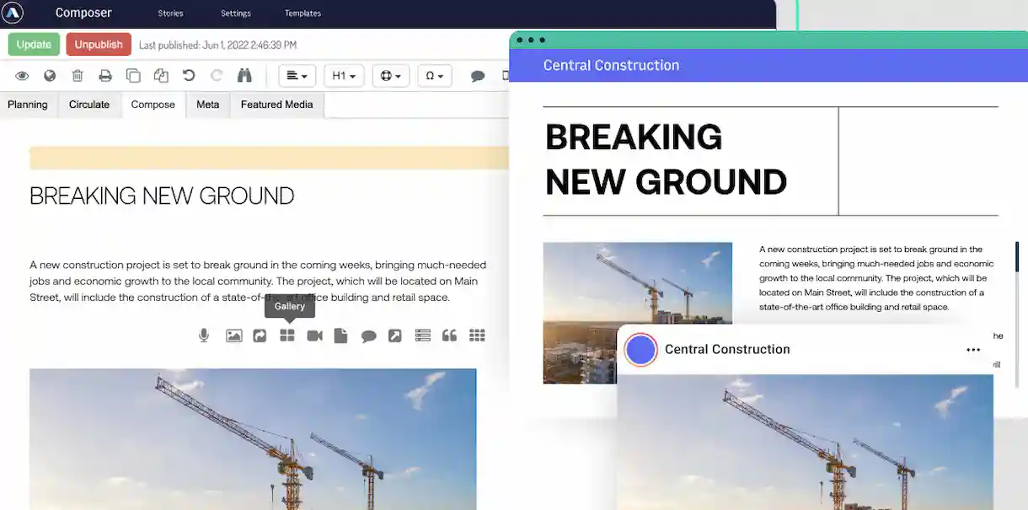Insert a Gallery element
Viewport: 1028px width, 510px height.
(287, 336)
